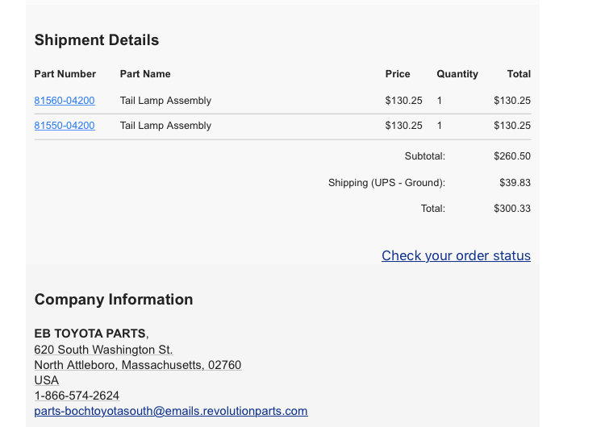Open the parts-bochtoyotasouth email address link

pyautogui.click(x=171, y=411)
